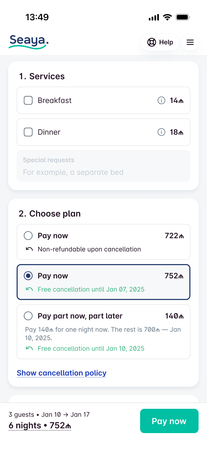Click the Pay part now plan card price 140

coord(174,316)
